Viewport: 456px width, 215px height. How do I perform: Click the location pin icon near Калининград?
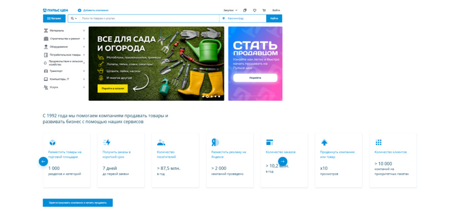coord(224,19)
